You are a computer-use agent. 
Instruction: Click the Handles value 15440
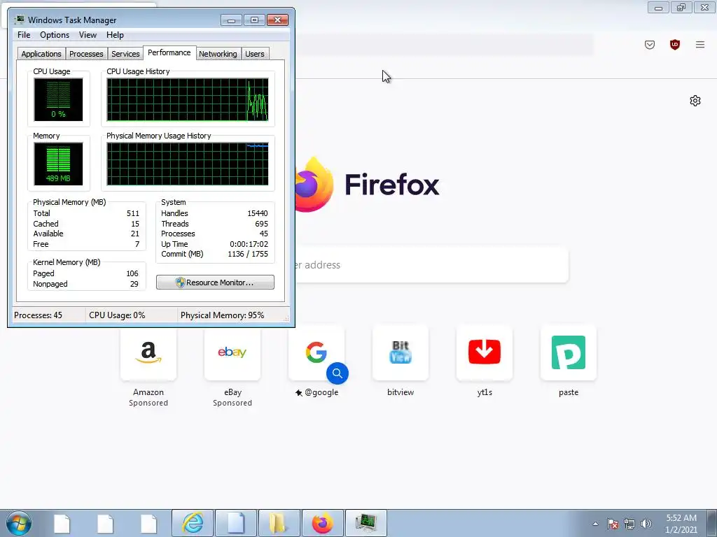pos(258,213)
